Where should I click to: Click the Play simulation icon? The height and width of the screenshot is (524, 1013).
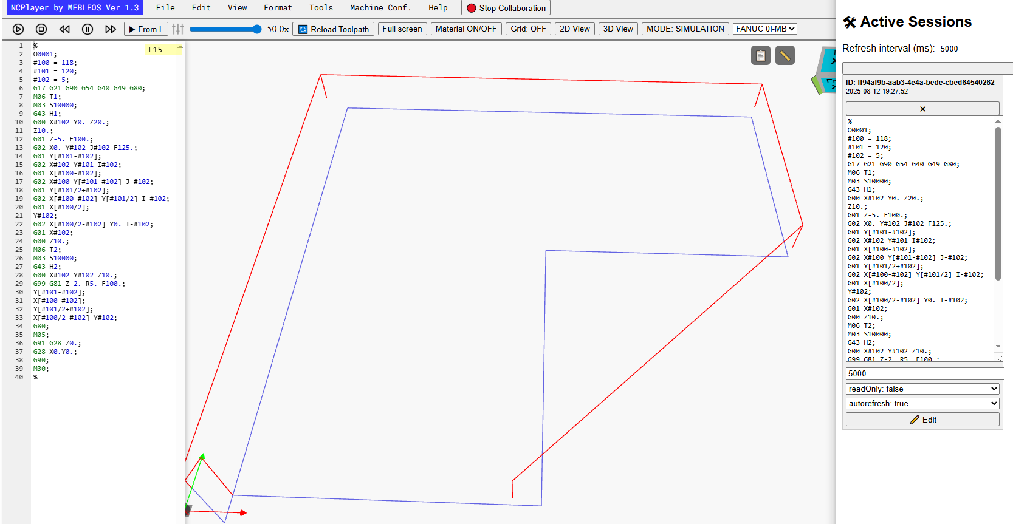click(x=18, y=29)
